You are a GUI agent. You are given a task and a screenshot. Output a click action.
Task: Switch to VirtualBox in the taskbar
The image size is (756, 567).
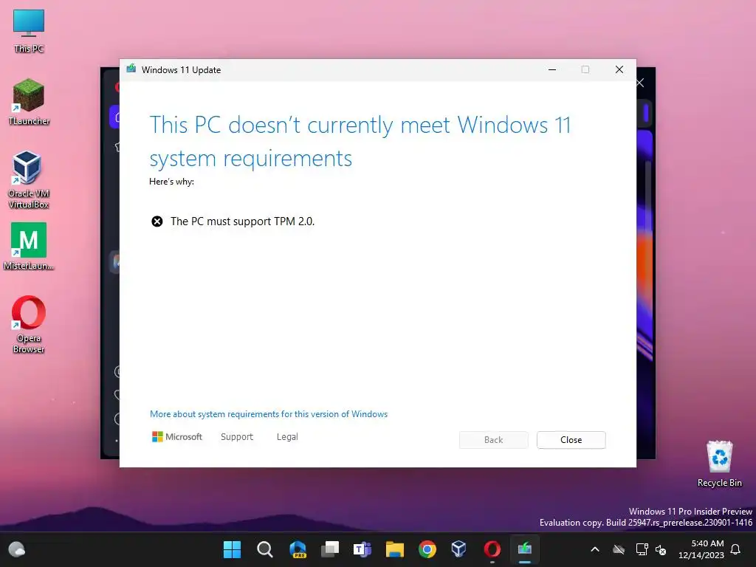click(x=459, y=549)
